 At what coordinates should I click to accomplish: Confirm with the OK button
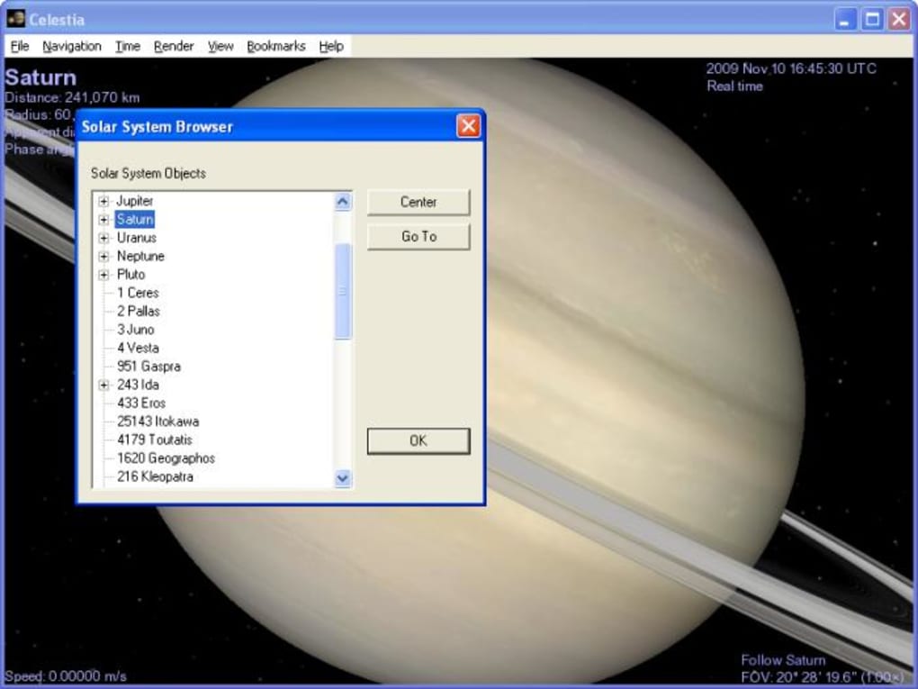tap(418, 440)
